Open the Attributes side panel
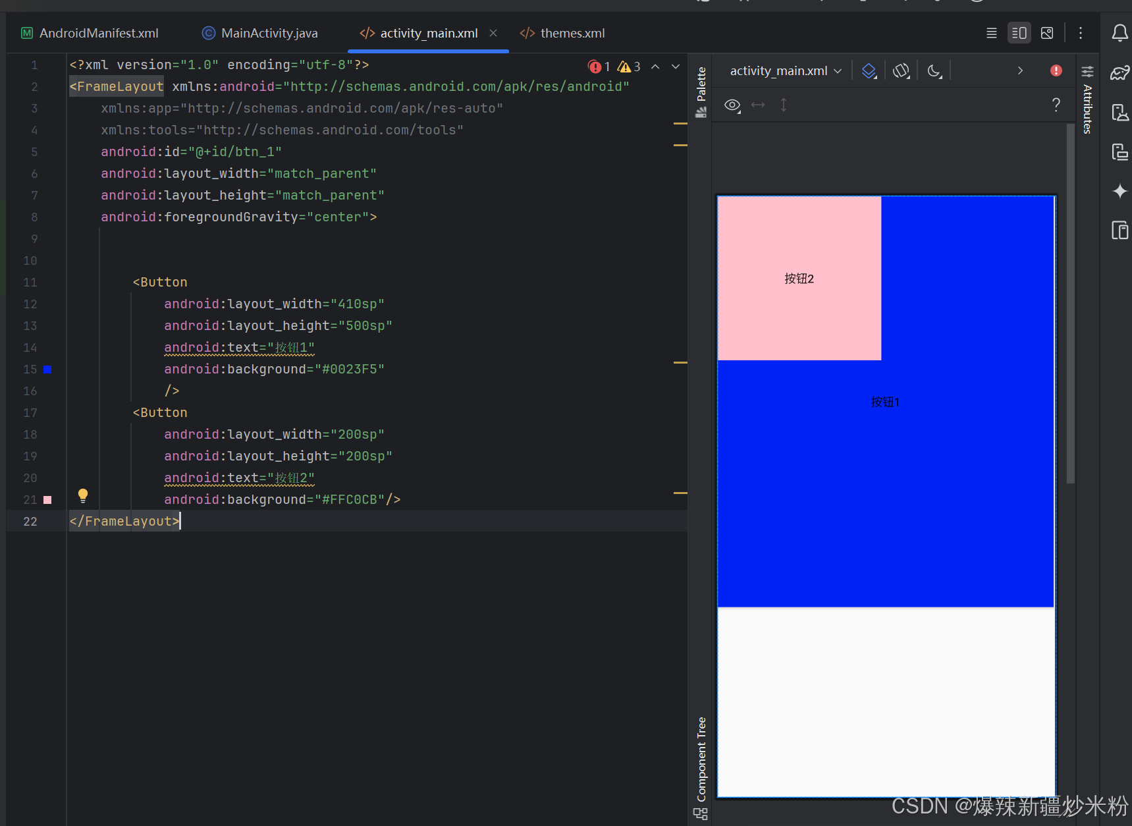1132x826 pixels. click(1087, 99)
